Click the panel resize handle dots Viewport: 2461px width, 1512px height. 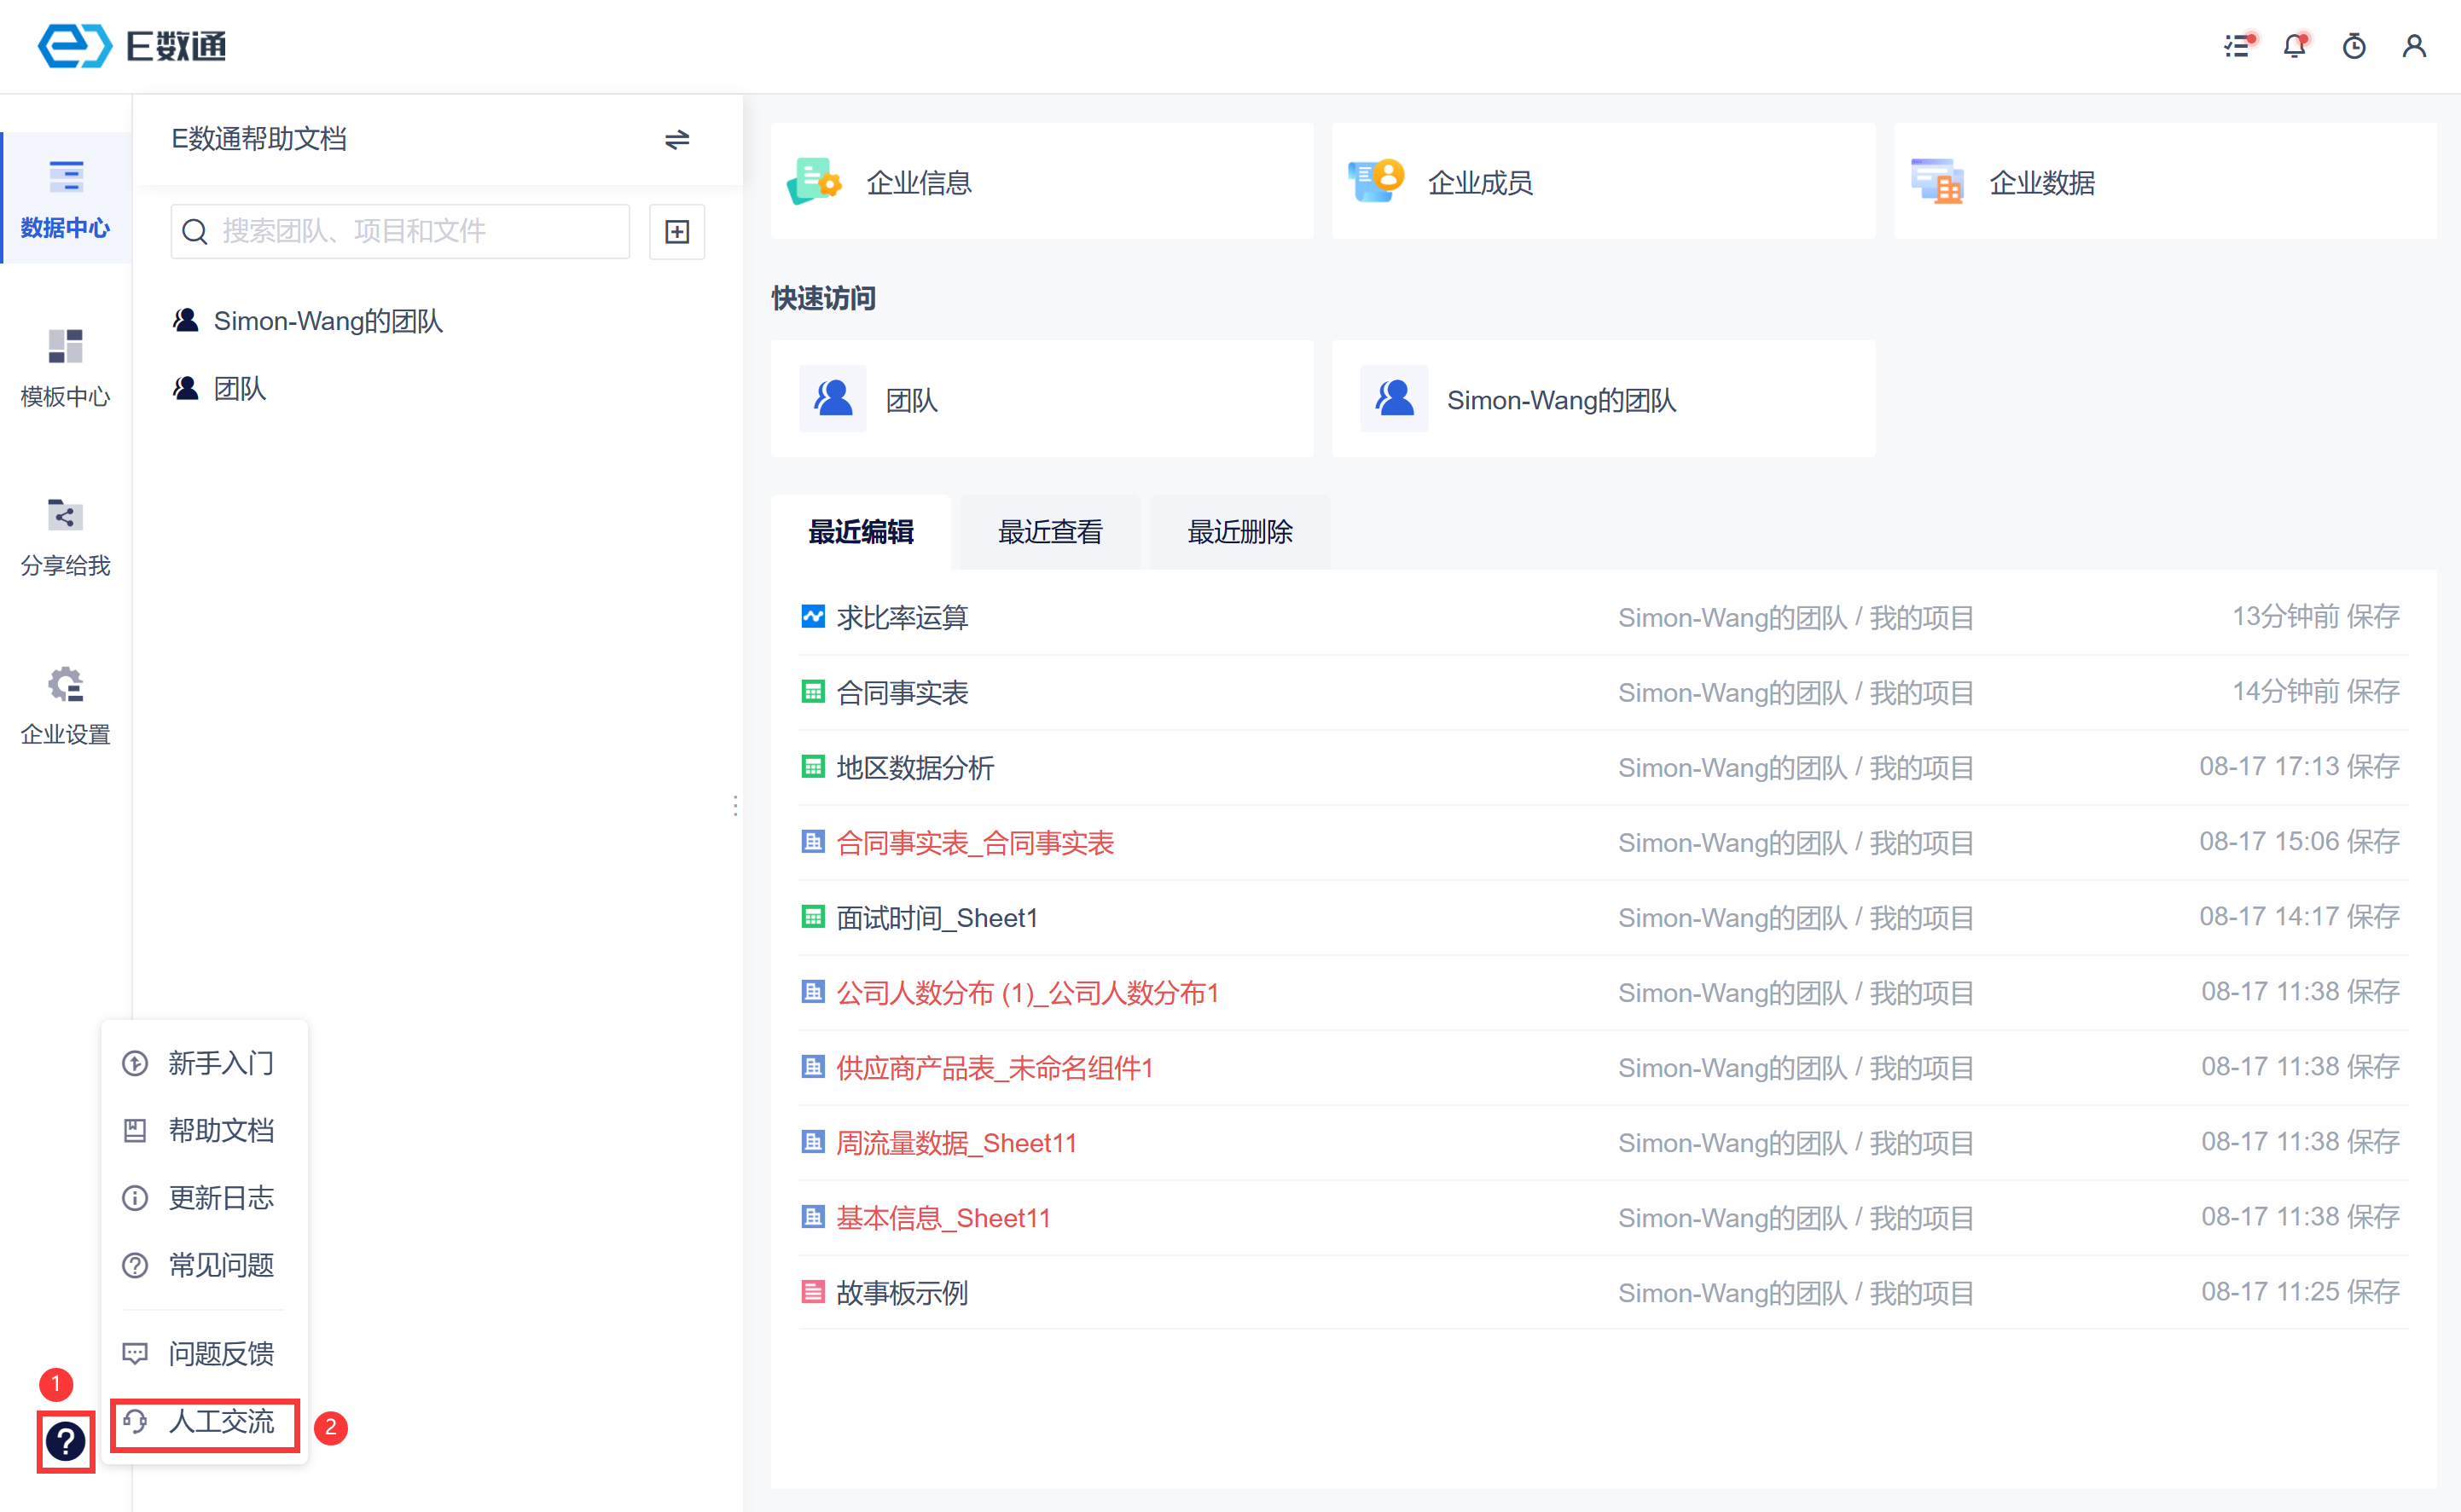tap(736, 806)
